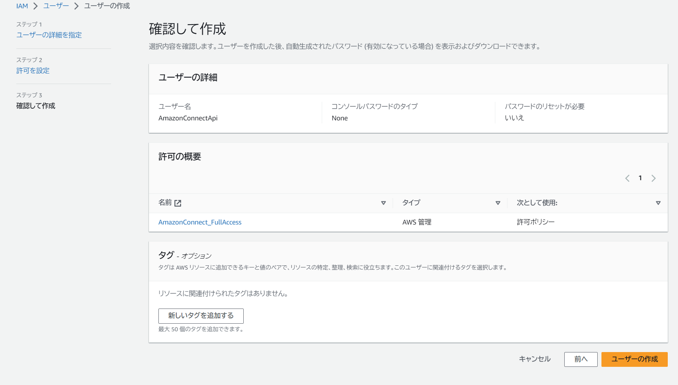This screenshot has height=385, width=678.
Task: Click the ユーザーの詳細 section heading
Action: click(x=188, y=78)
